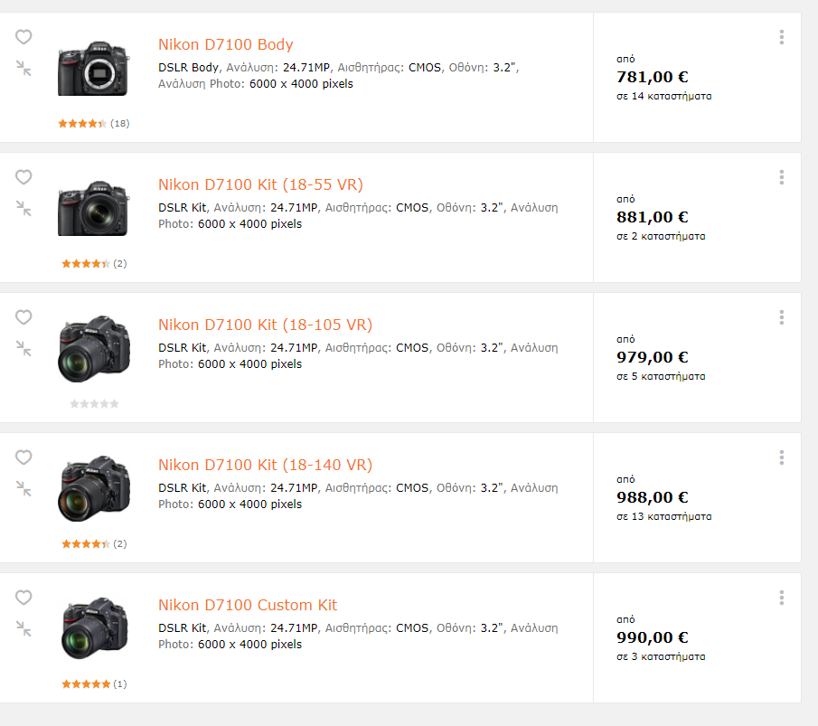Open three-dot menu for D7100 Custom Kit
The height and width of the screenshot is (726, 818).
click(x=782, y=598)
